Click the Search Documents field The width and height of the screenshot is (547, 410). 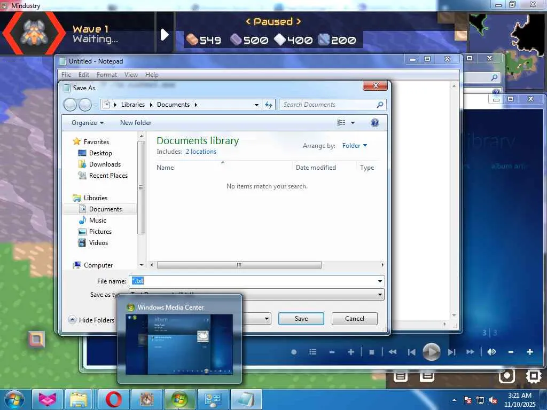click(x=332, y=105)
